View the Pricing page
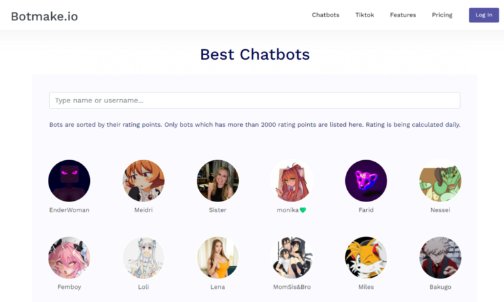This screenshot has width=504, height=302. (x=442, y=15)
